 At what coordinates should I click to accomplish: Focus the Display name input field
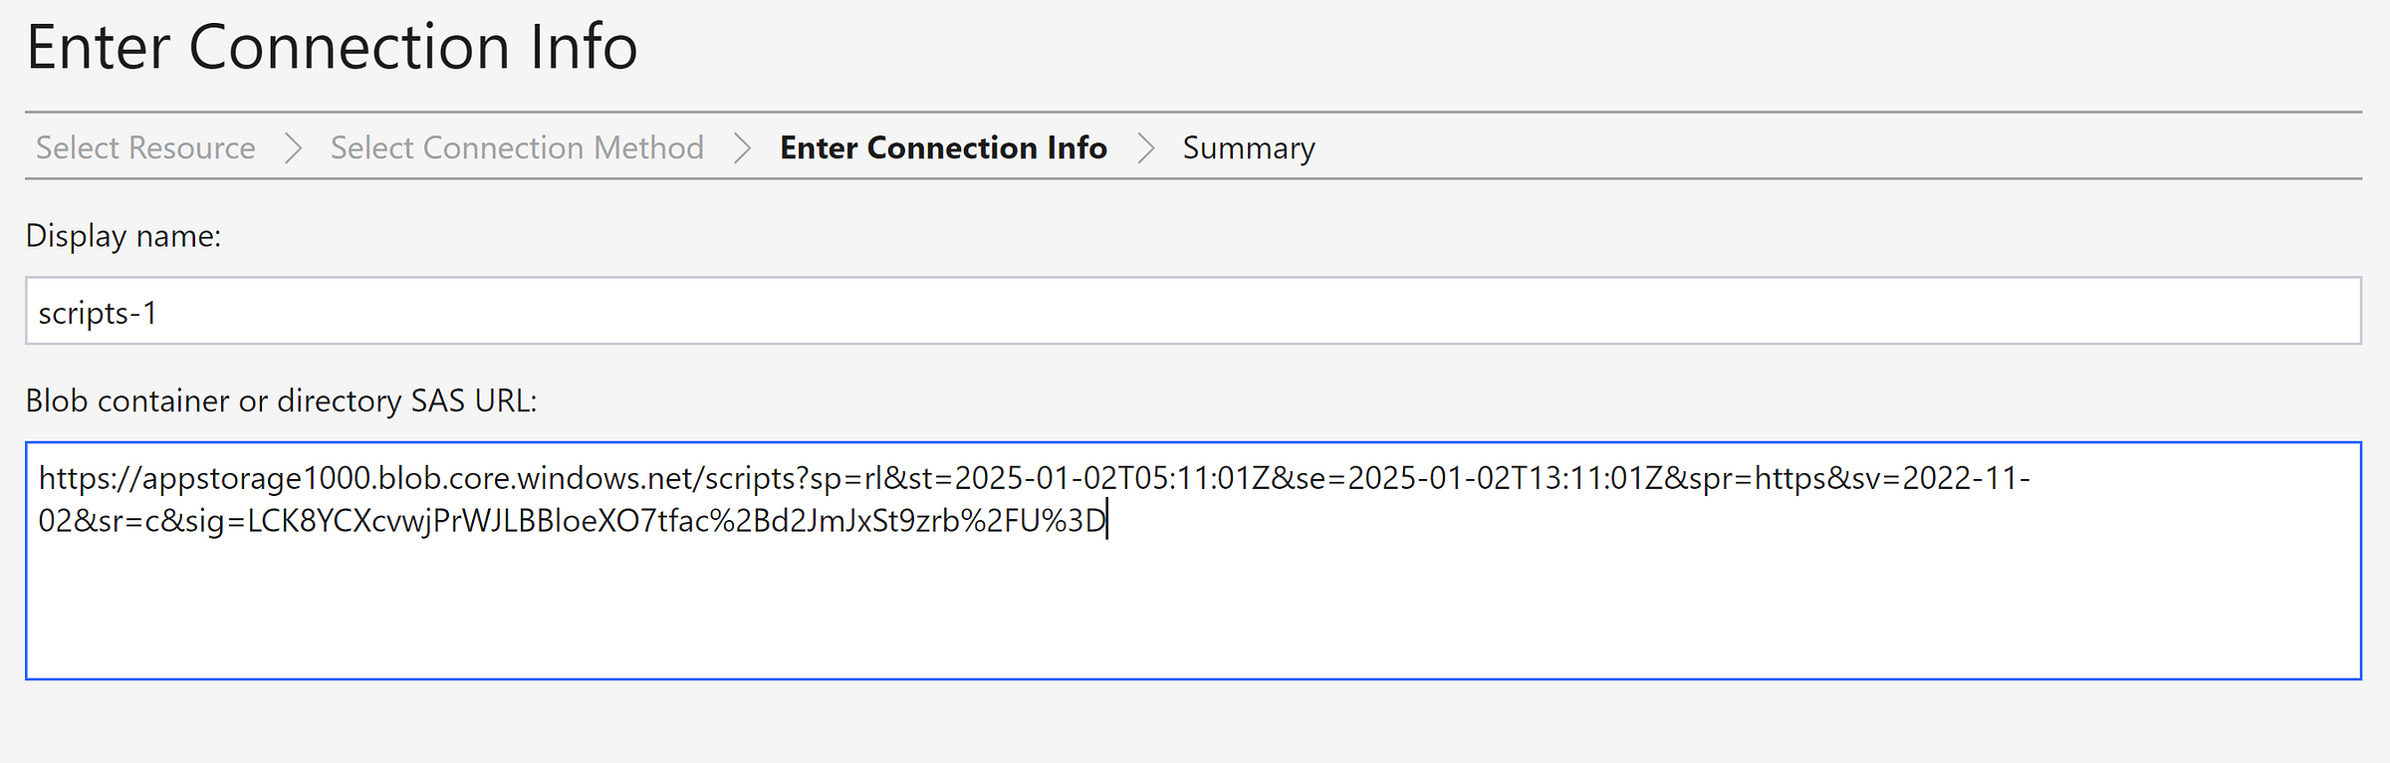(x=1193, y=311)
